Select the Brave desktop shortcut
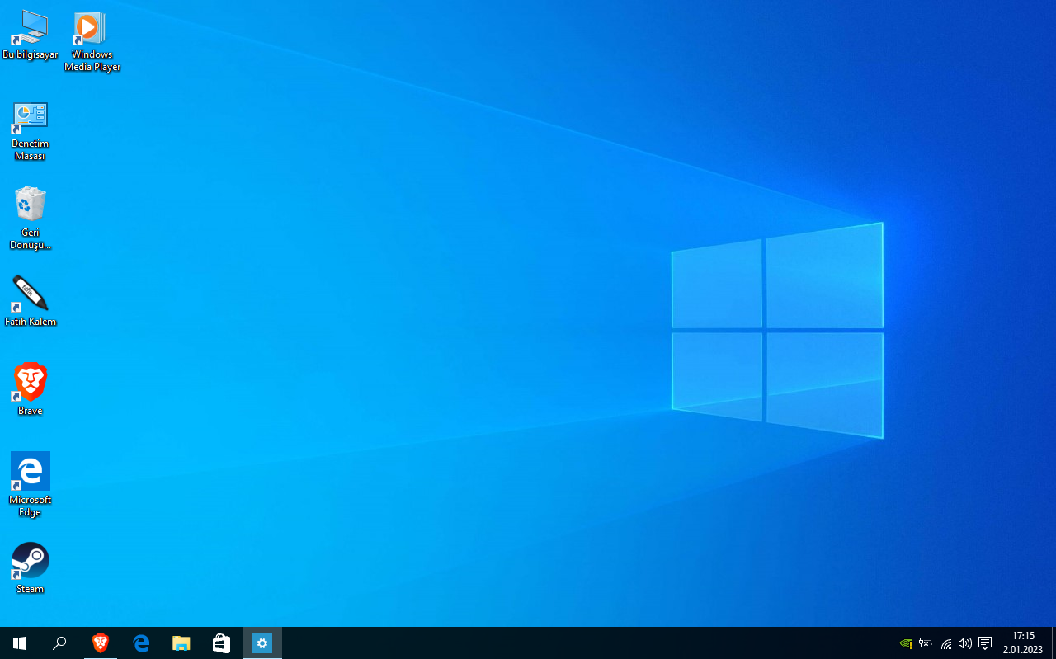The image size is (1056, 659). [x=31, y=389]
